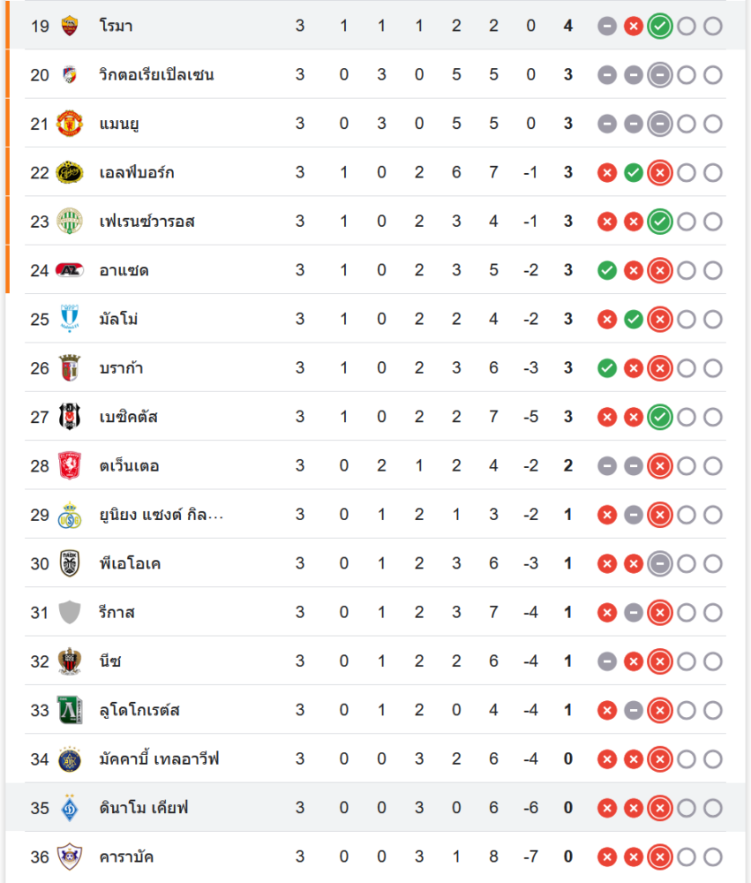Click the Besiktas club crest icon
The image size is (751, 883).
tap(70, 417)
